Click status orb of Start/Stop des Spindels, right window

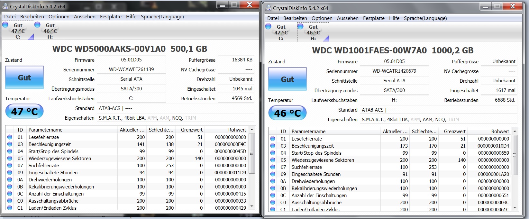point(273,153)
